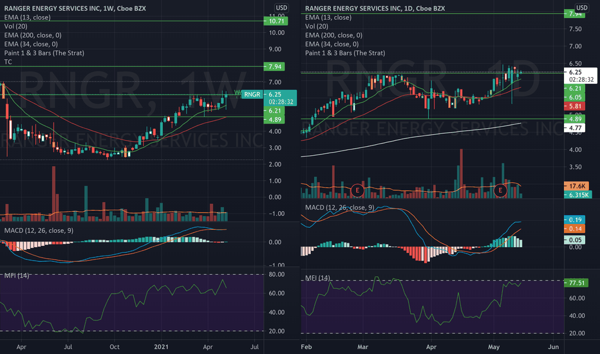This screenshot has width=600, height=354.
Task: Click the 7.94 price label on weekly chart
Action: [x=275, y=66]
